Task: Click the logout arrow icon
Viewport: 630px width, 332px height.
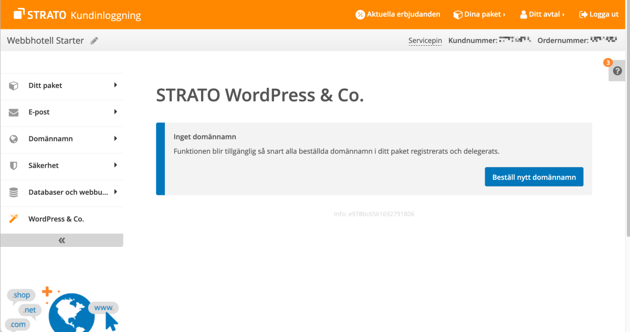Action: 583,15
